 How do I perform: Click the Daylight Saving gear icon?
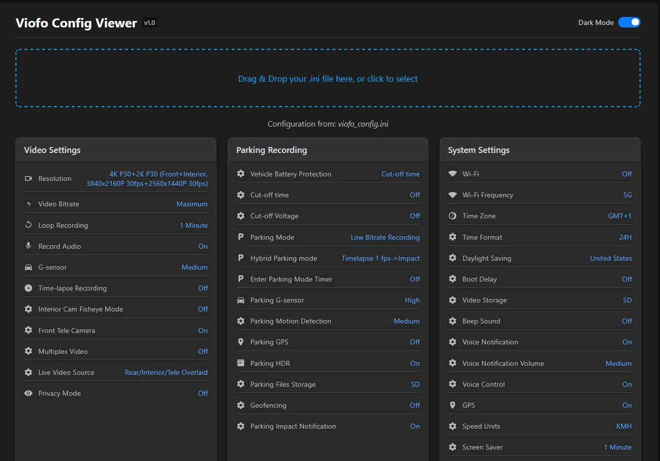pyautogui.click(x=453, y=258)
